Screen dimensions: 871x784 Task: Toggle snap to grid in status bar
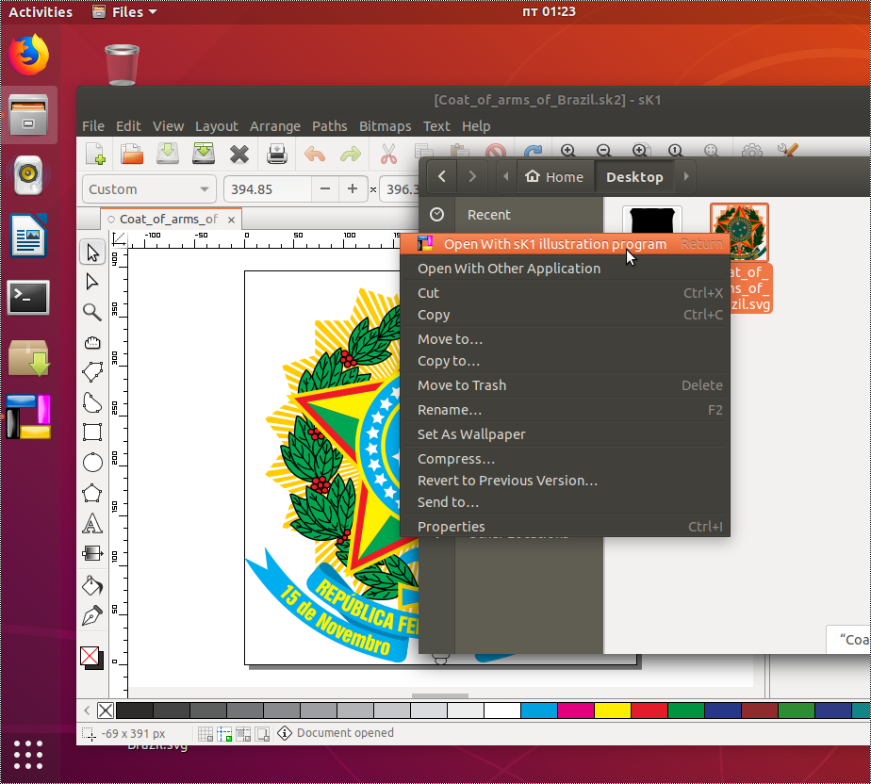[205, 734]
